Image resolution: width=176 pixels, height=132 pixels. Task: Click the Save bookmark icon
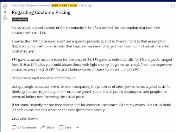61,127
